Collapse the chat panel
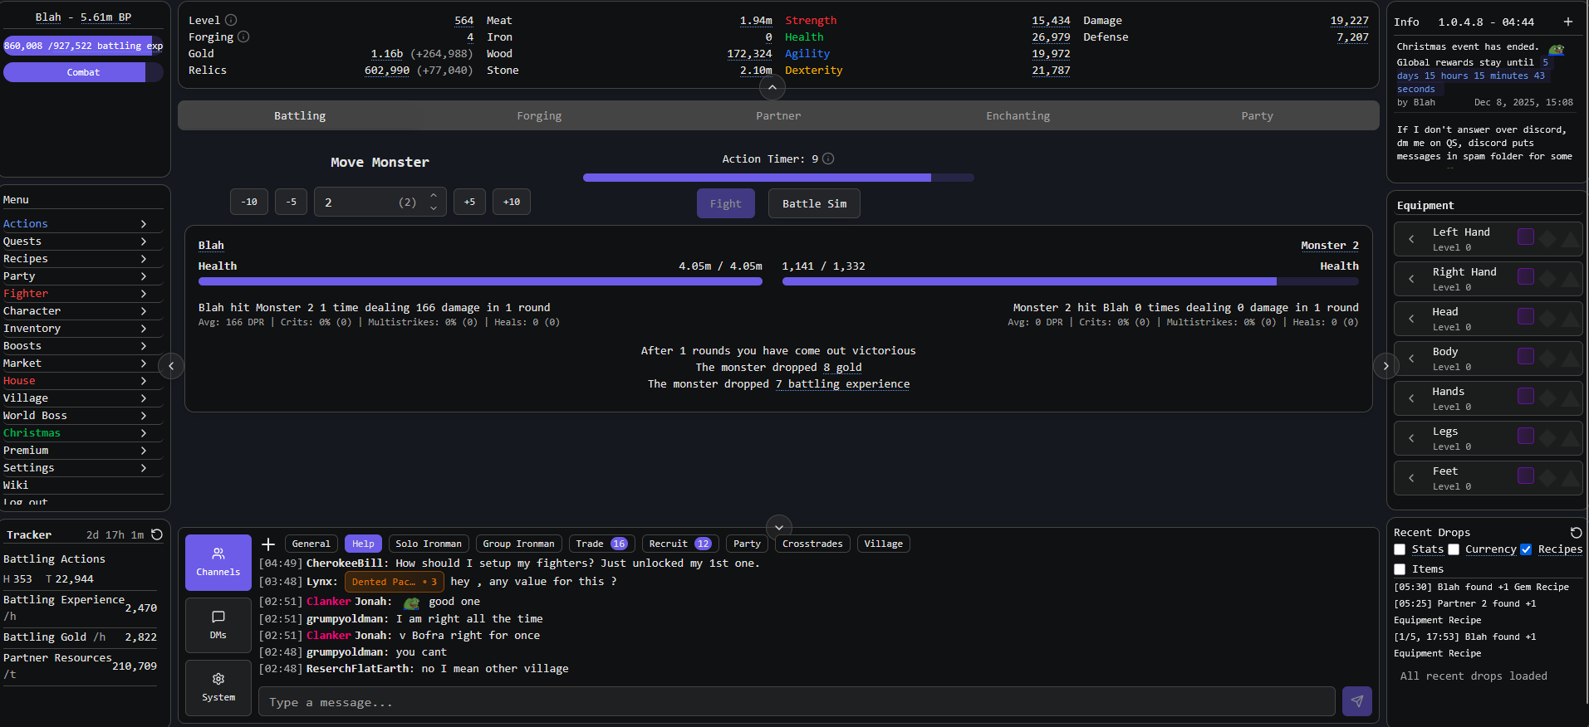This screenshot has height=727, width=1589. pyautogui.click(x=779, y=528)
